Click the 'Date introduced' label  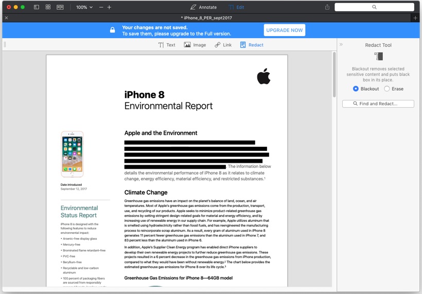tap(71, 185)
